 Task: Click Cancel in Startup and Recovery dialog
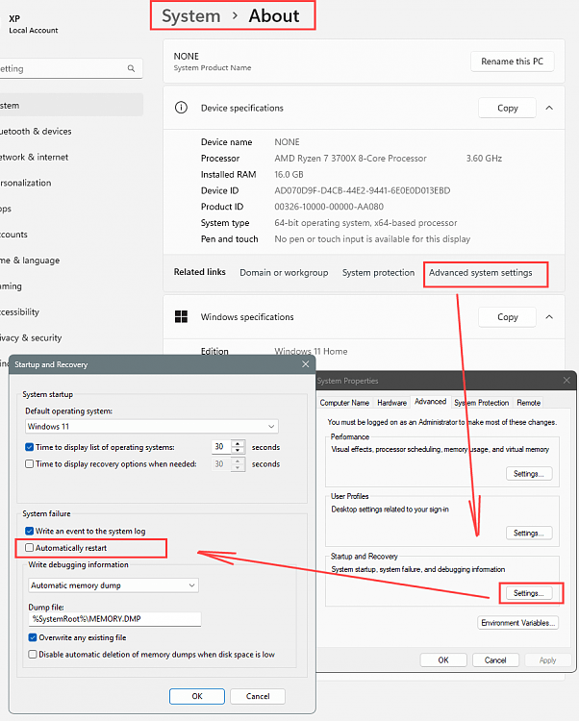258,696
